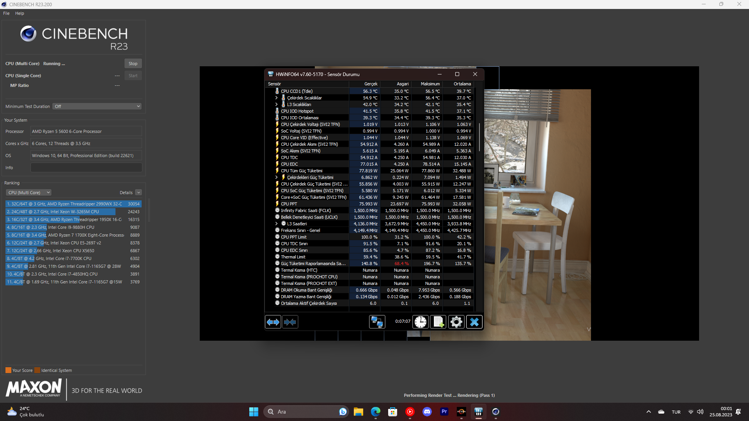This screenshot has height=421, width=749.
Task: Open the Minimum Test Duration dropdown
Action: click(x=97, y=106)
